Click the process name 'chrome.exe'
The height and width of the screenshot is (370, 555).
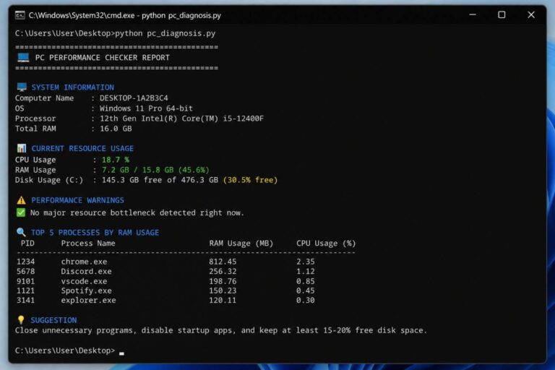click(84, 262)
